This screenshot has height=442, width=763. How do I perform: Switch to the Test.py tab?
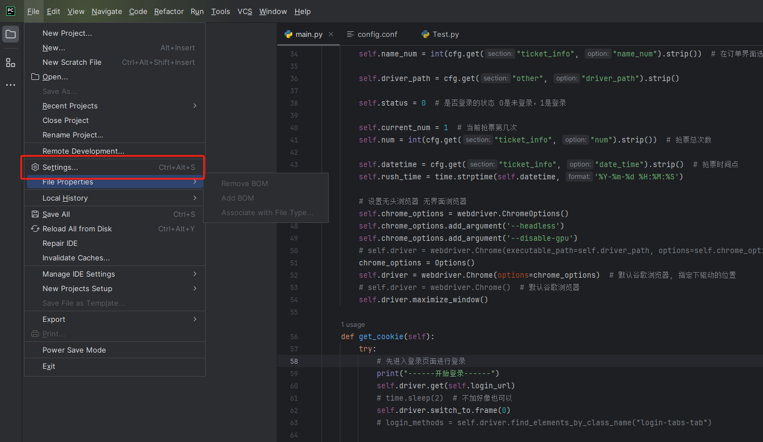(x=445, y=34)
